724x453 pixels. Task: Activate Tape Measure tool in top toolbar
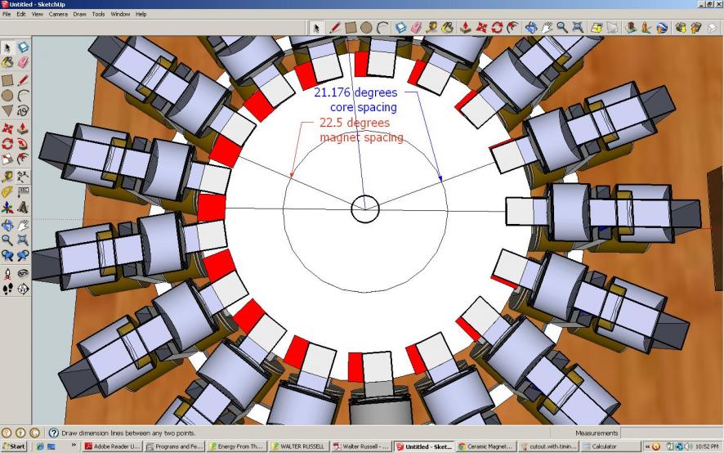point(431,28)
